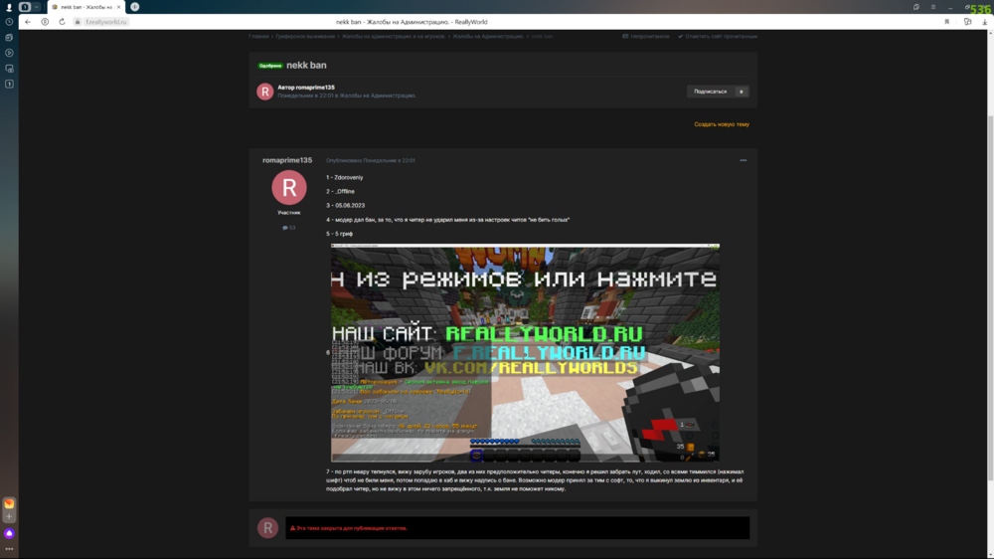Open the downloads icon
This screenshot has height=559, width=994.
(984, 22)
